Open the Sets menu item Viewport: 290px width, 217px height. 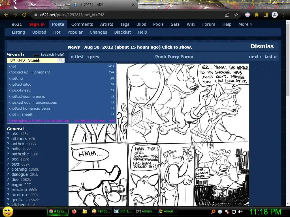click(175, 24)
